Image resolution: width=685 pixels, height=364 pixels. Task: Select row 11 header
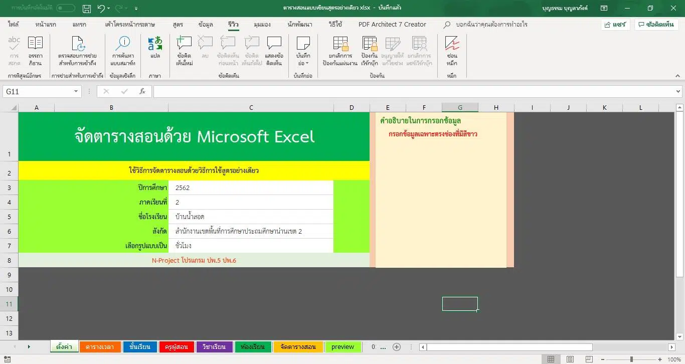click(x=9, y=304)
